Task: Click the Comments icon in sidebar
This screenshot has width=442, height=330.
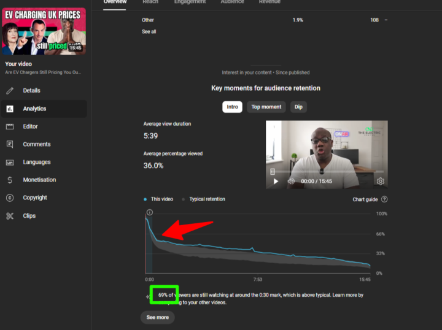Action: point(10,144)
